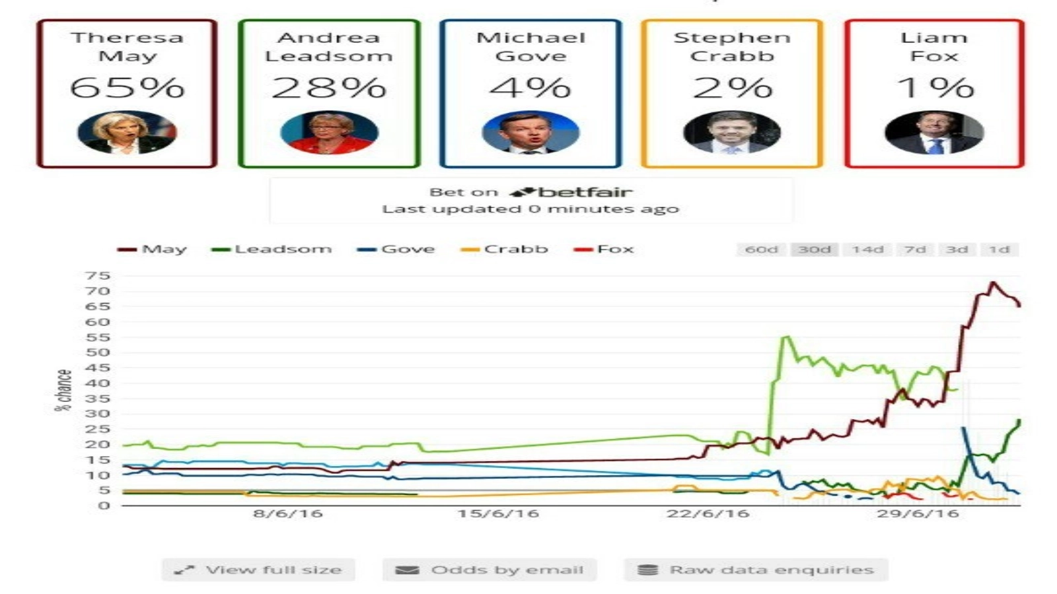Screen dimensions: 1057x594
Task: Click Stephen Crabb's portrait photo
Action: click(x=732, y=133)
